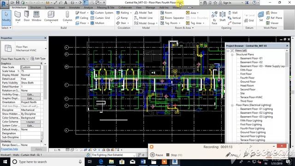Open Microsoft Edge from the taskbar
Viewport: 295px width, 166px height.
click(x=100, y=162)
